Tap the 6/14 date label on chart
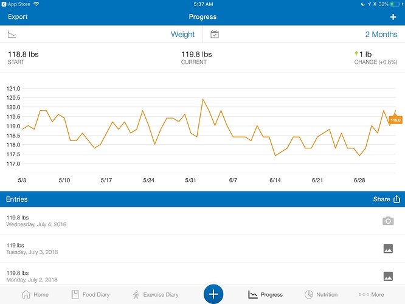405x304 pixels. coord(275,181)
